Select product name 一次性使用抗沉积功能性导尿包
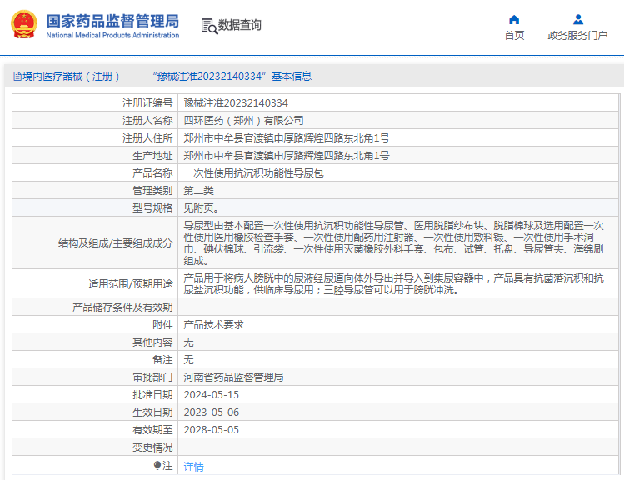Image resolution: width=624 pixels, height=480 pixels. pyautogui.click(x=253, y=173)
